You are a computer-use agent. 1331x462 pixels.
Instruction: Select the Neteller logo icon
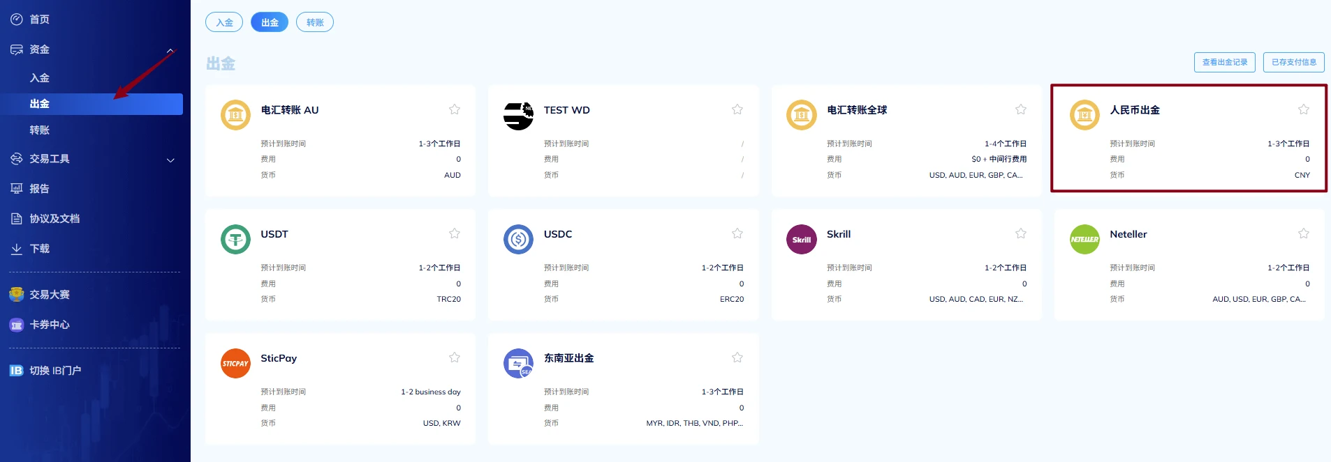point(1084,239)
